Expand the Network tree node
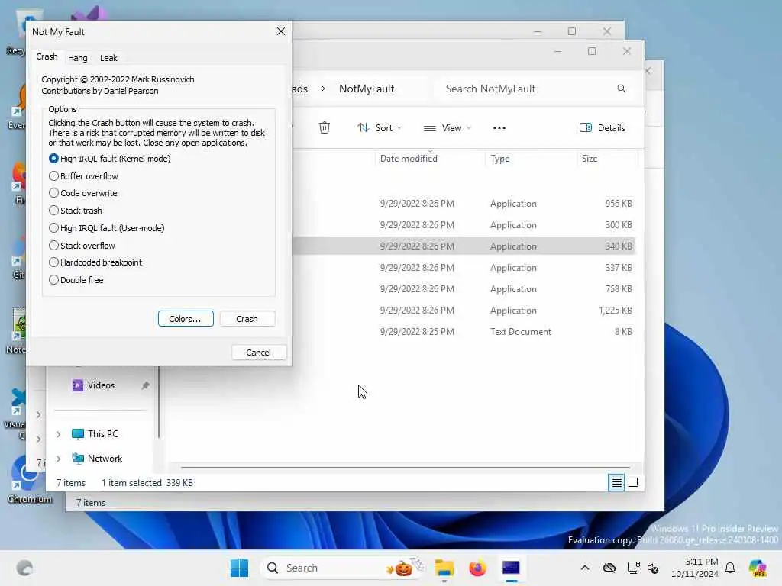 point(58,459)
